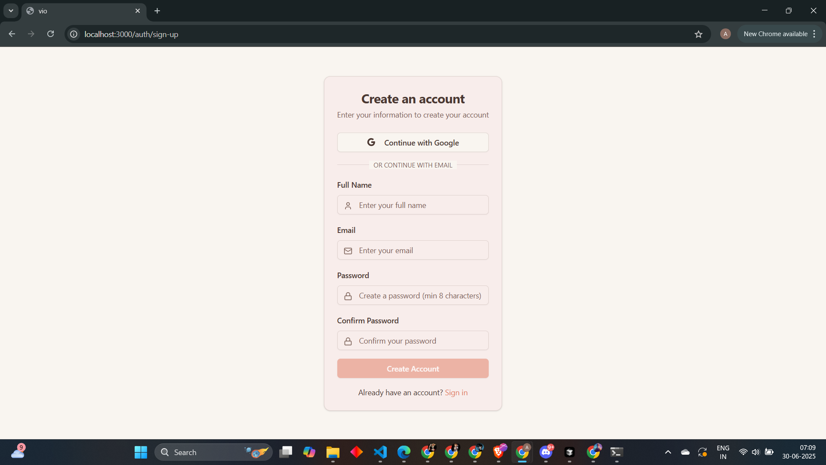Viewport: 826px width, 465px height.
Task: View site information icon in address bar
Action: (x=74, y=34)
